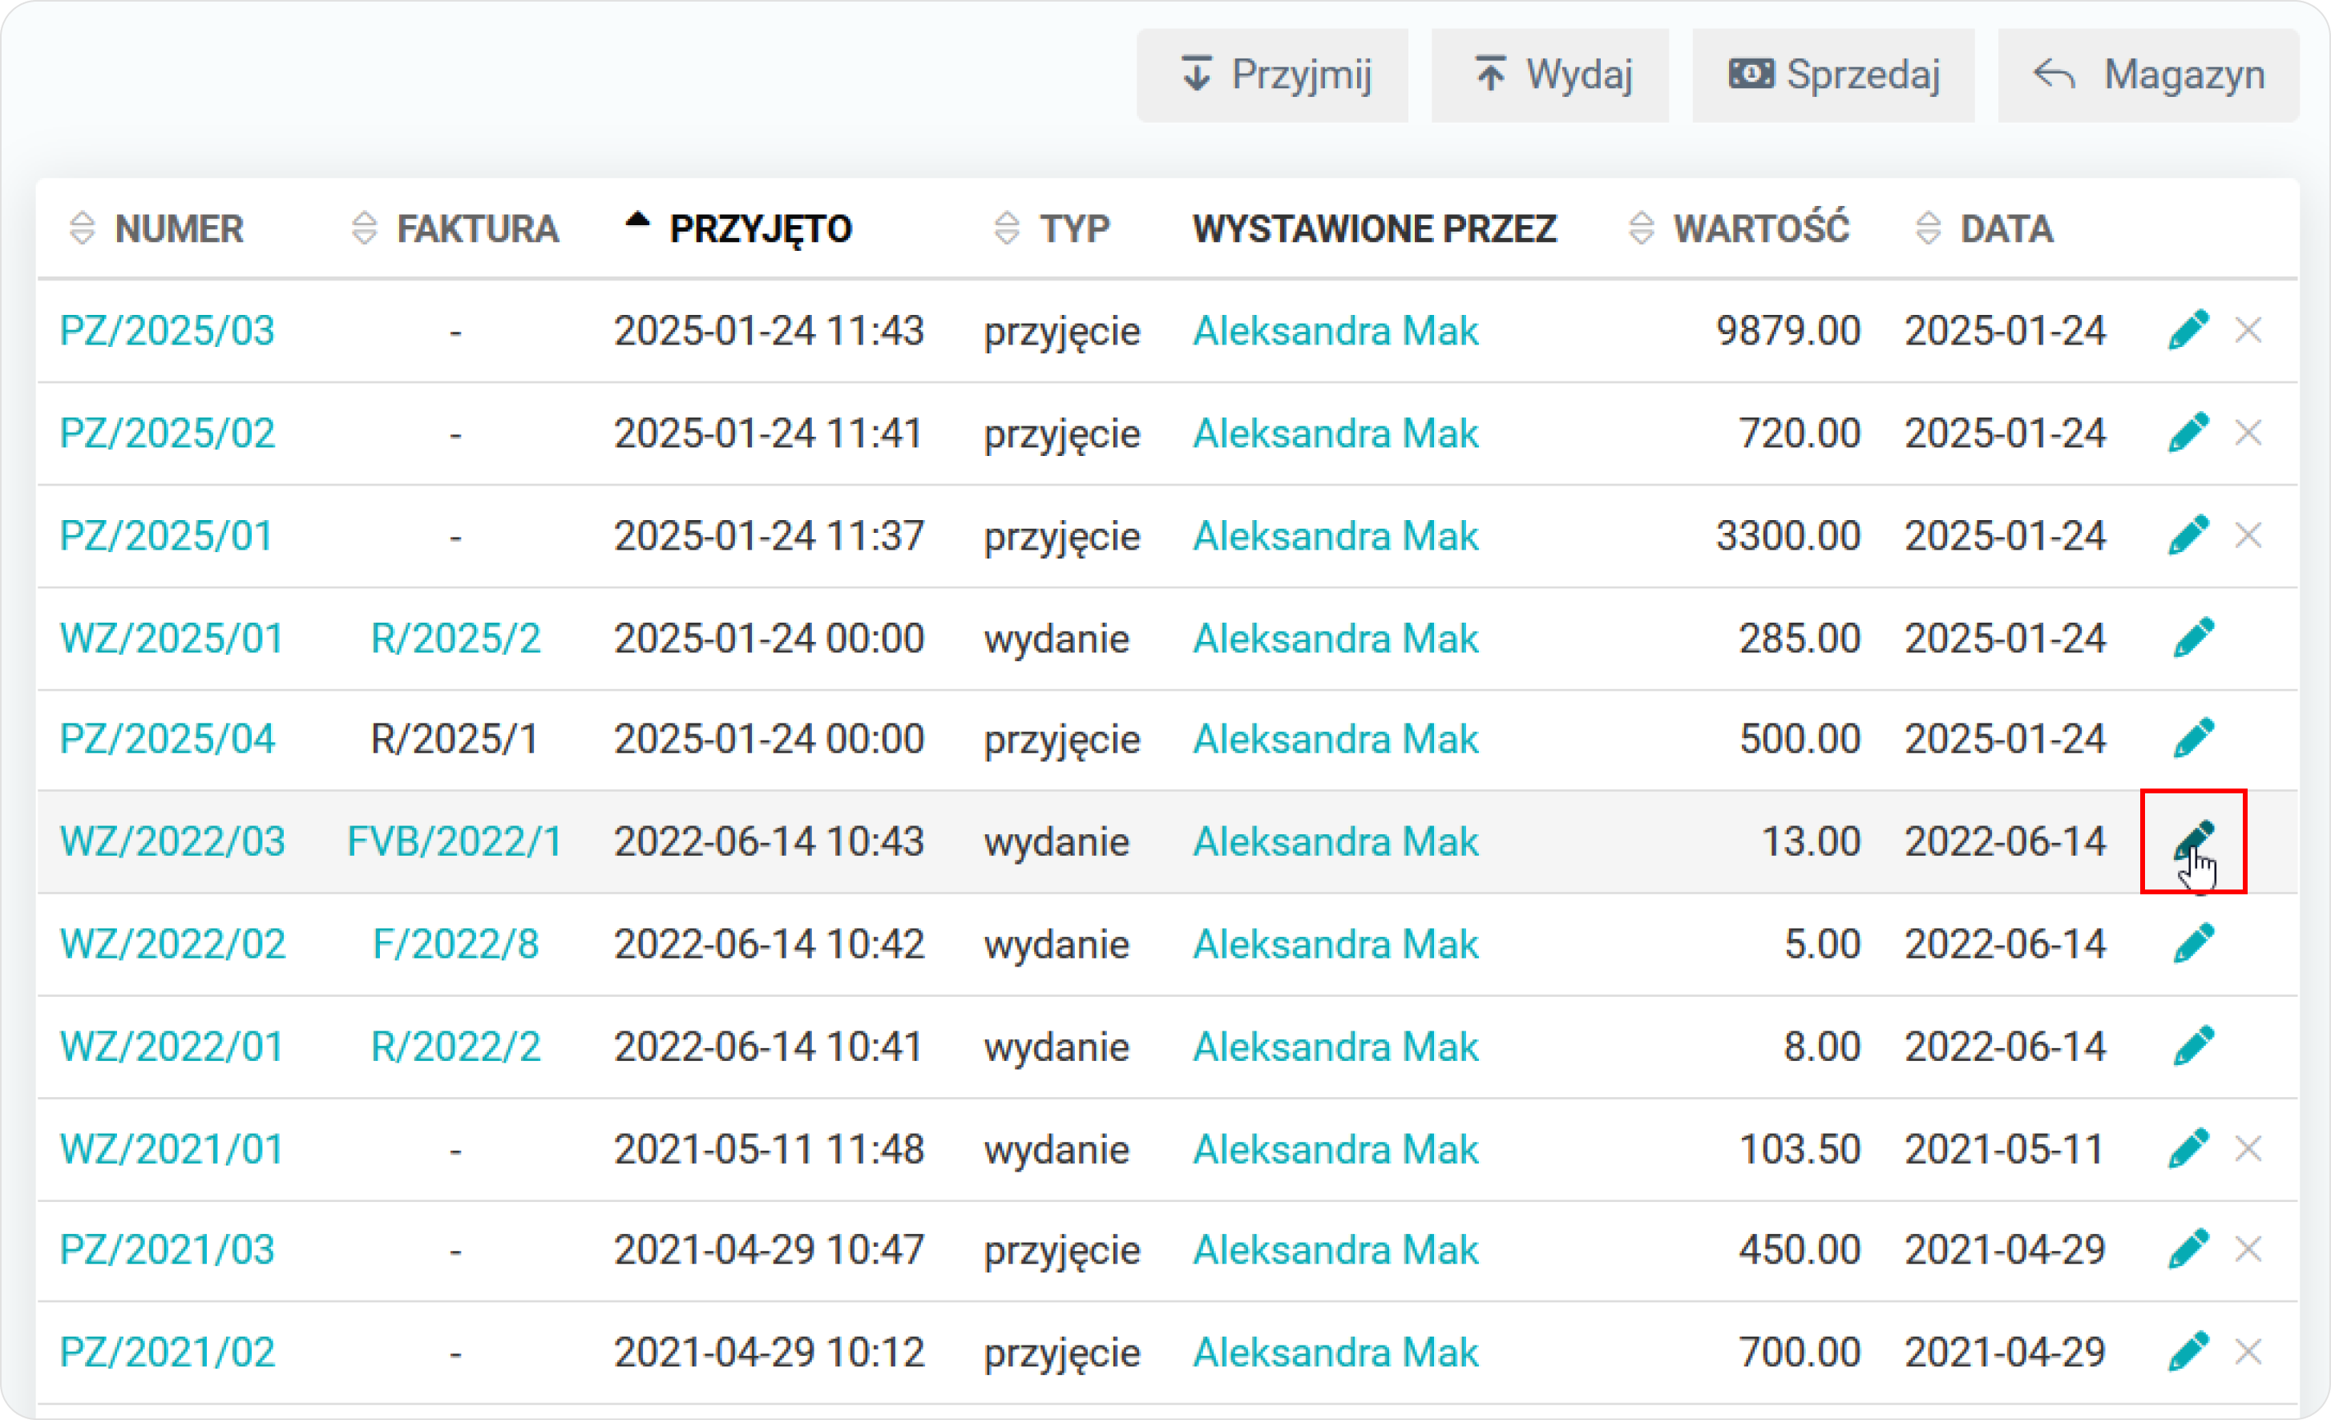Delete PZ/2025/01 row with X icon
Image resolution: width=2331 pixels, height=1420 pixels.
point(2248,535)
